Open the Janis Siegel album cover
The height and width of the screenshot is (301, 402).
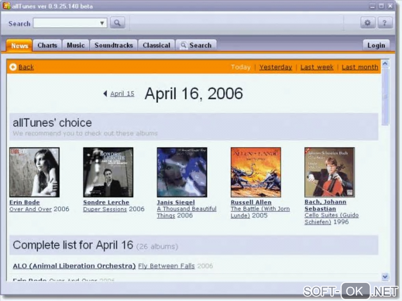[x=182, y=172]
